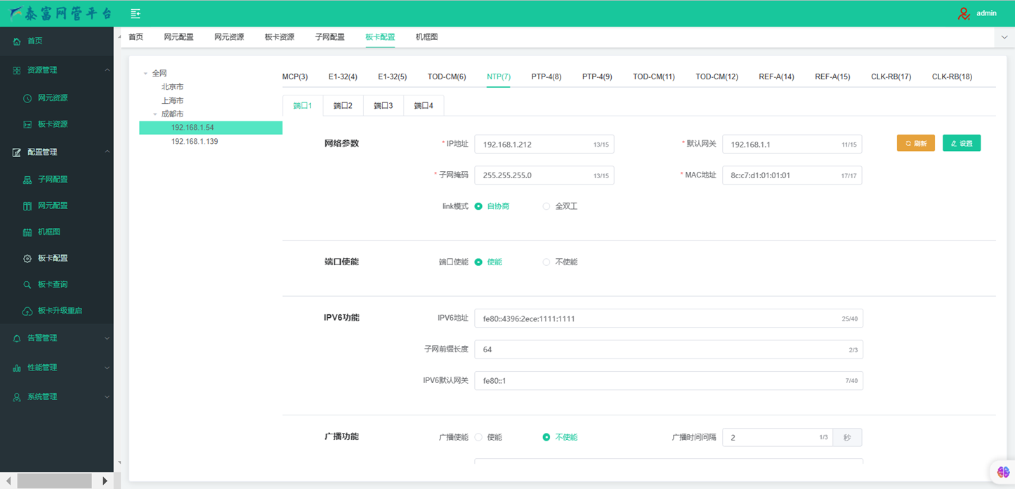Enable broadcast with 使能 radio button
Image resolution: width=1015 pixels, height=489 pixels.
(478, 437)
